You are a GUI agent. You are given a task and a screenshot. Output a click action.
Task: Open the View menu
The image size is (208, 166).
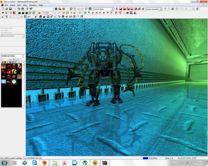point(25,5)
